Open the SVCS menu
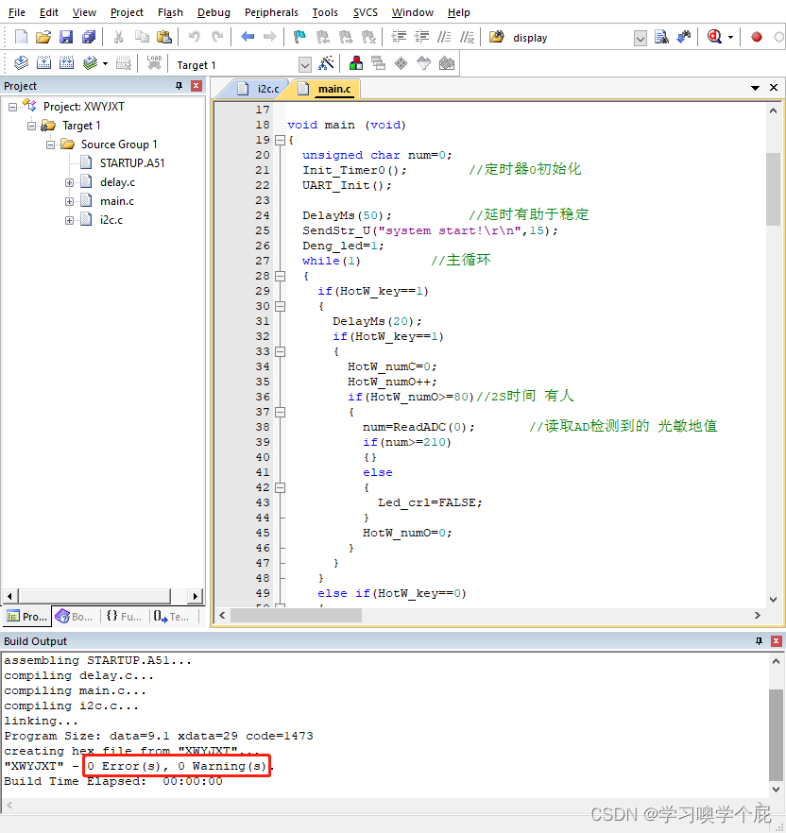This screenshot has width=786, height=833. 365,12
